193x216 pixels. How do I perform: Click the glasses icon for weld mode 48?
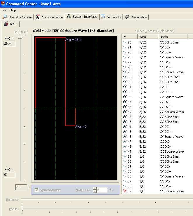(125, 146)
